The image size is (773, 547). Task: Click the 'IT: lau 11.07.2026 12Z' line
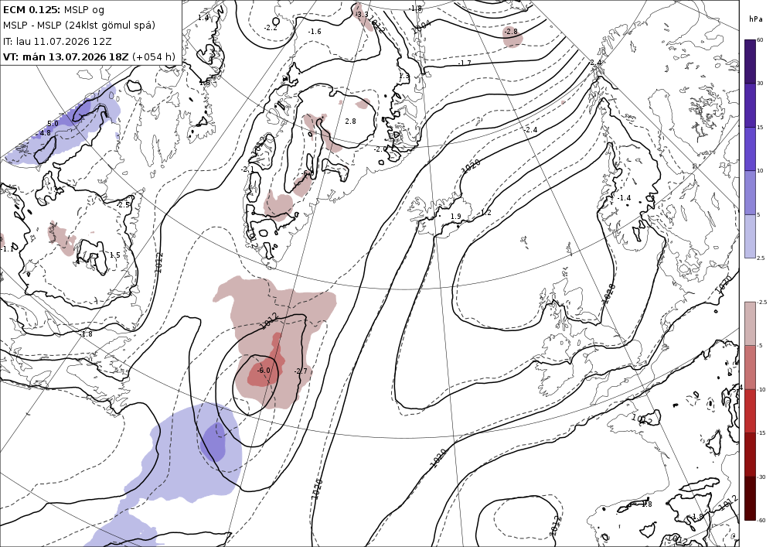pos(57,41)
